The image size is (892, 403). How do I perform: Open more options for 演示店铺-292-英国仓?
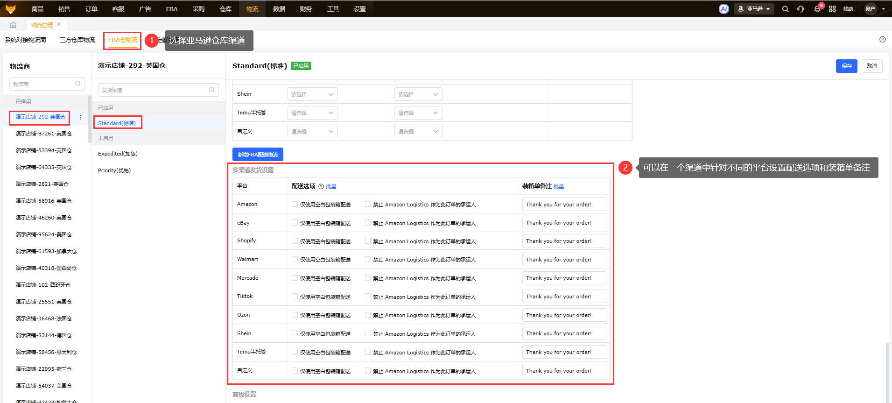(x=80, y=117)
